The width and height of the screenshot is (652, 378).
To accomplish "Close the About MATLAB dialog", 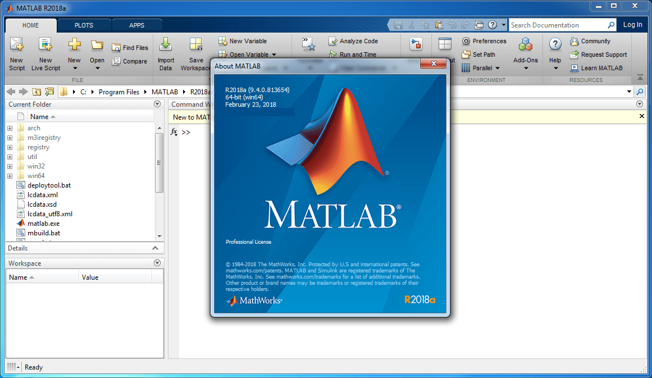I will tap(434, 63).
